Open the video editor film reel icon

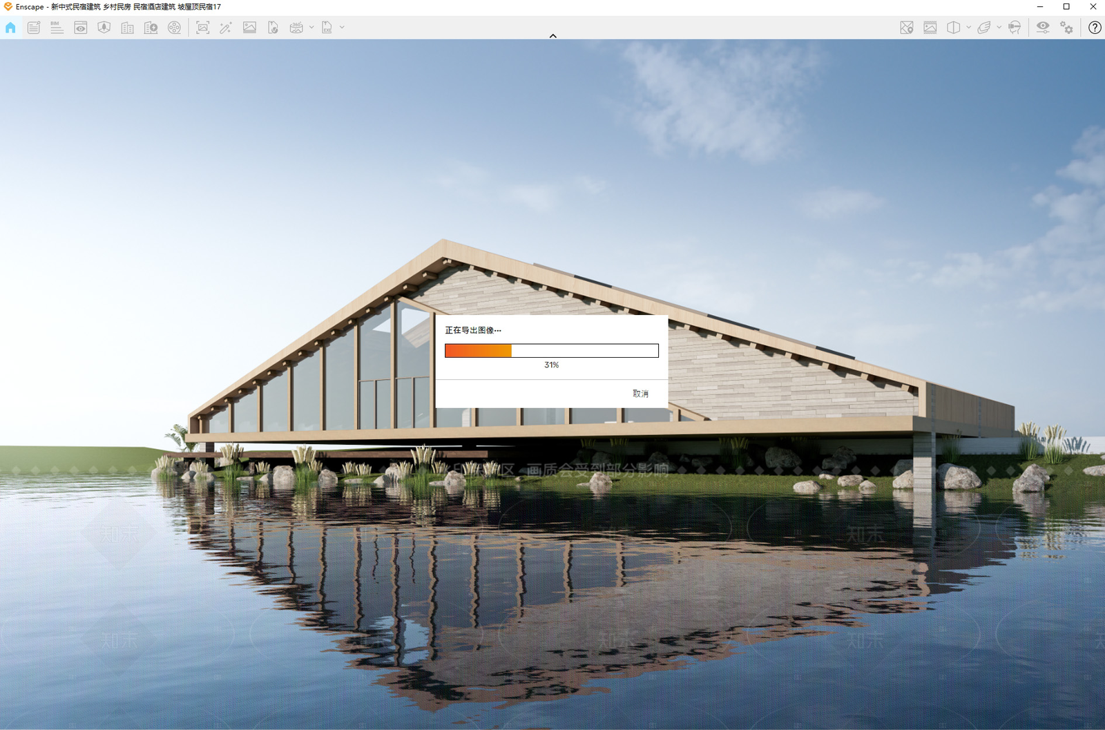(x=175, y=28)
